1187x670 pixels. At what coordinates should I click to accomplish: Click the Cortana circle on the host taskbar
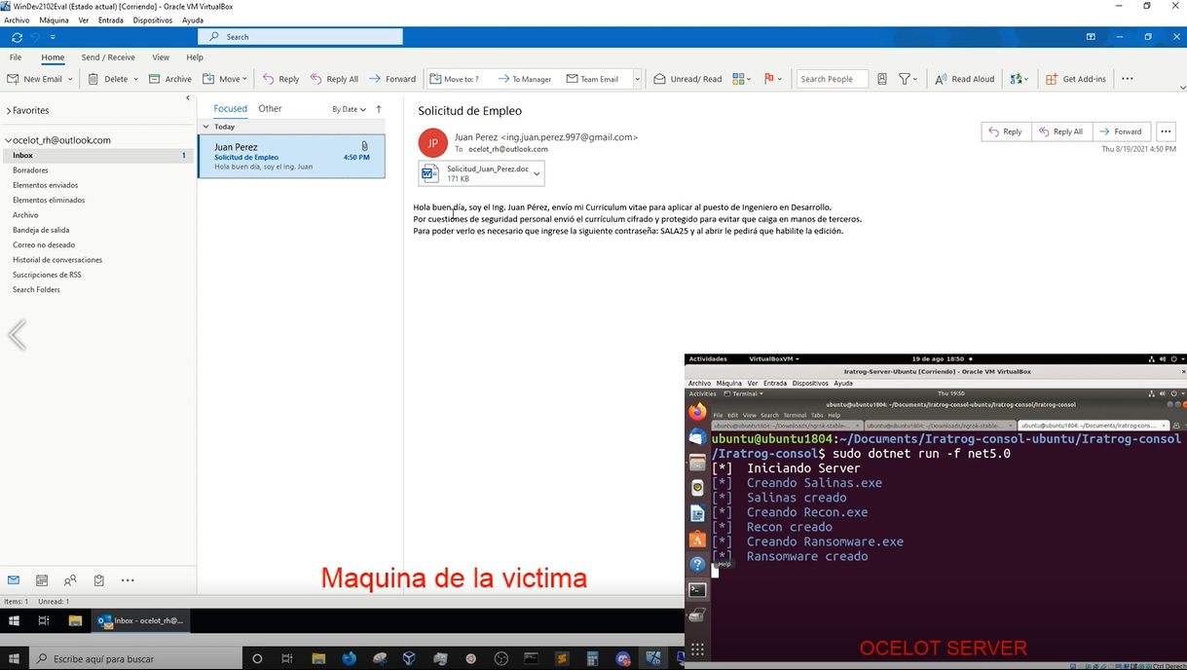(257, 659)
